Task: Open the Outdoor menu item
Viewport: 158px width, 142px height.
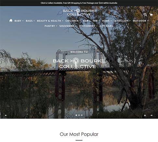Action: (x=140, y=21)
